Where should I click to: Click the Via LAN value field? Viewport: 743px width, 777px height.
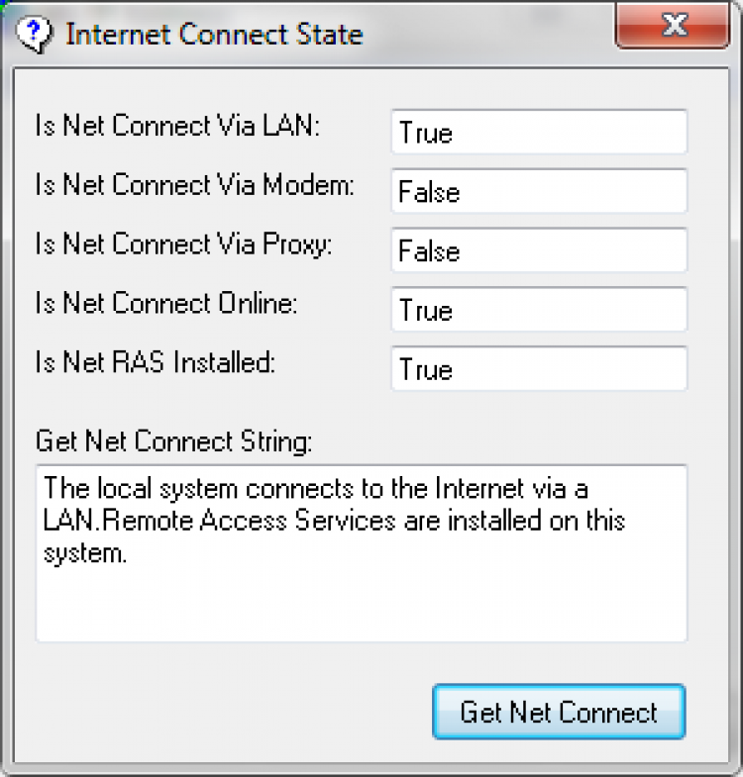coord(538,132)
